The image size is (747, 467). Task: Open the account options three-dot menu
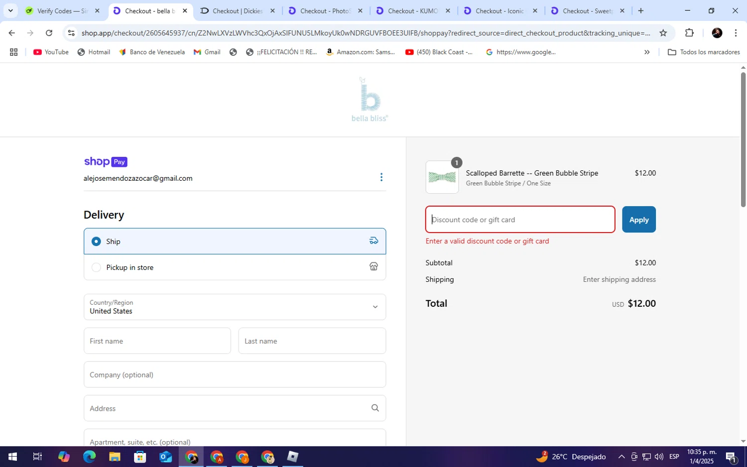pos(381,177)
